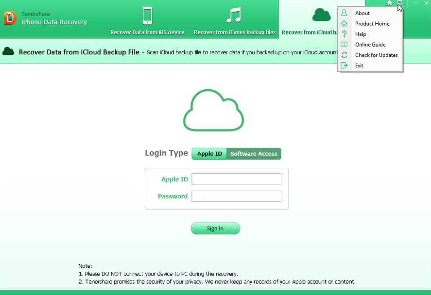
Task: Click the iPhone device icon in header
Action: 147,16
